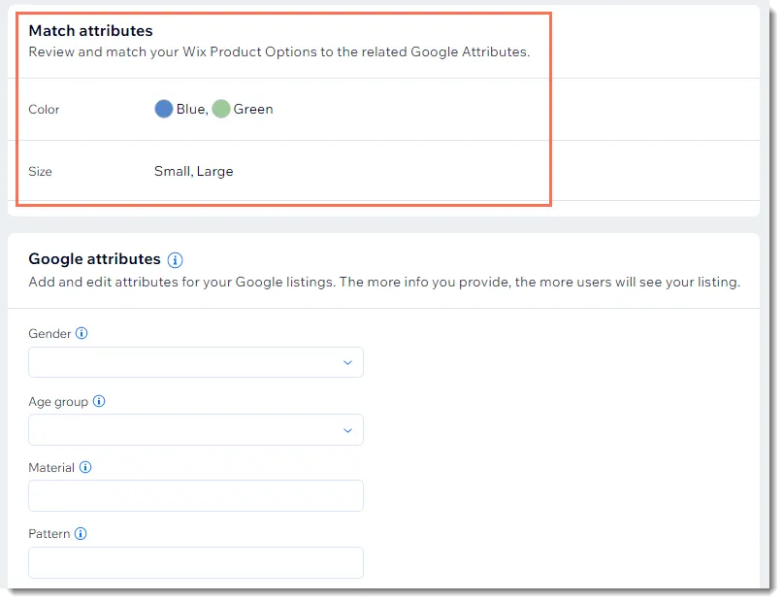784x603 pixels.
Task: Select the Small, Large size values
Action: pos(193,172)
